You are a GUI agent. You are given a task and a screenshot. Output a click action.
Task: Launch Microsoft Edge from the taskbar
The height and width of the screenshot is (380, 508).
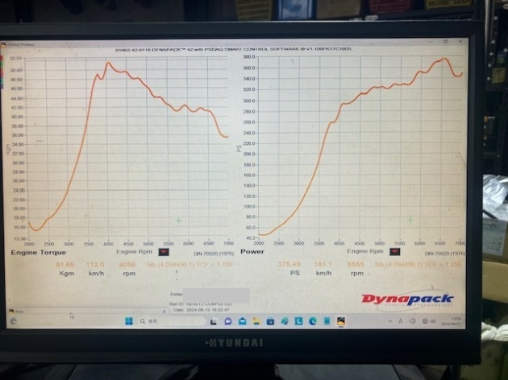tap(313, 321)
